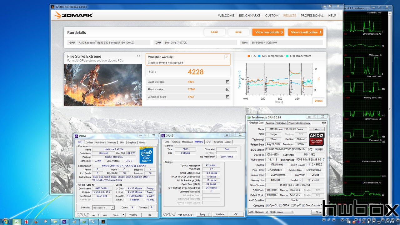Open PROFESSIONAL section in 3DMark
Viewport: 400px width, 225px height.
(312, 16)
